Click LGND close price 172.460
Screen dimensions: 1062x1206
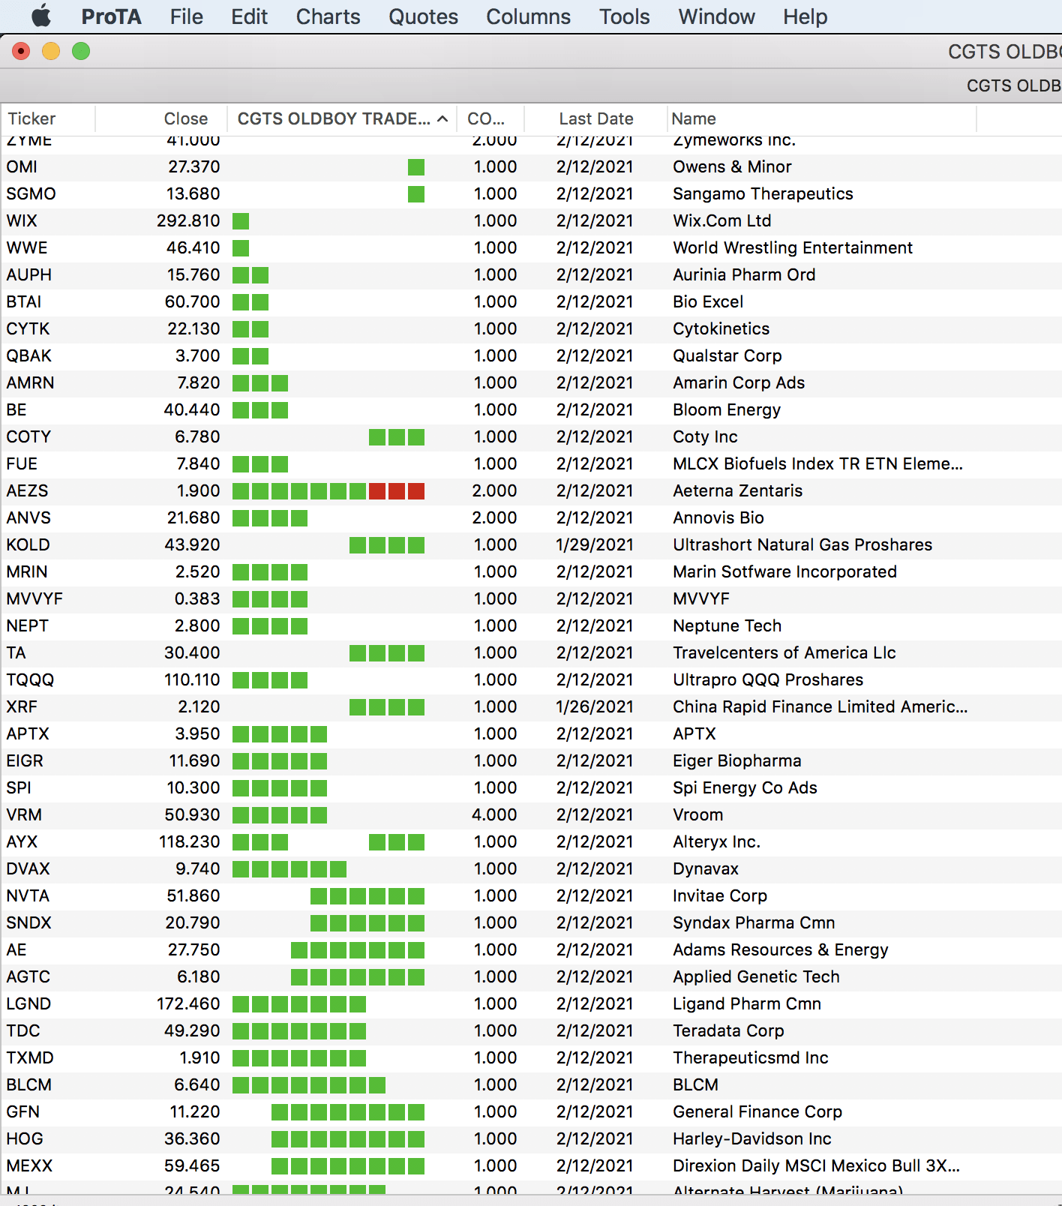pos(188,1003)
